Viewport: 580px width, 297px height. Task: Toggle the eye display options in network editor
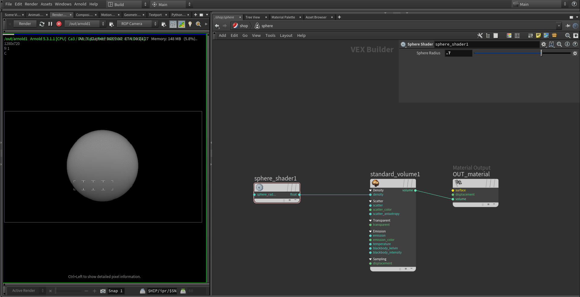point(576,35)
